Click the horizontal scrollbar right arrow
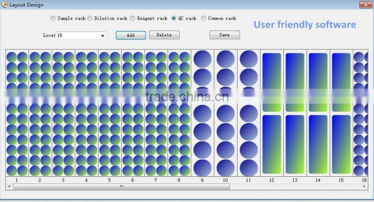 [x=365, y=187]
